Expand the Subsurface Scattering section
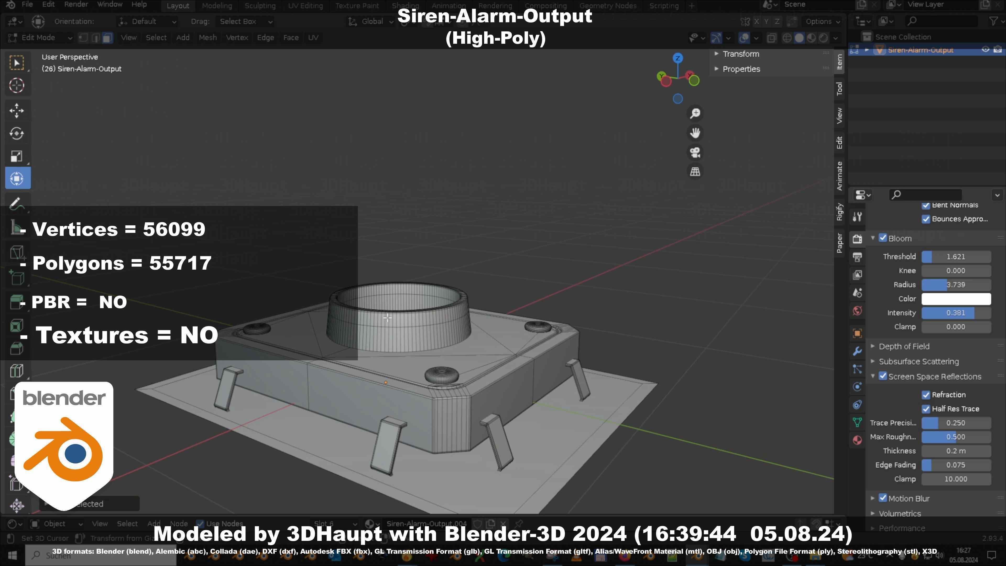Viewport: 1006px width, 566px height. coord(918,362)
